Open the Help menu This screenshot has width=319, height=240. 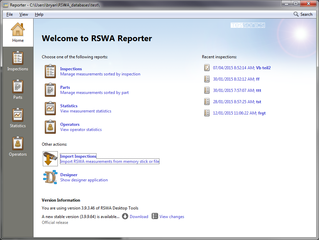tap(39, 14)
